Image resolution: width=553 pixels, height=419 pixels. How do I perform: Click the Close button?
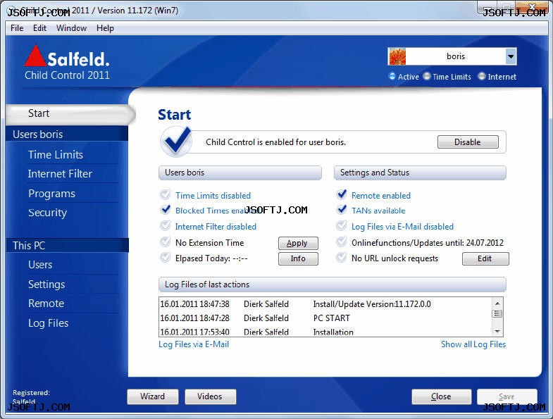441,396
